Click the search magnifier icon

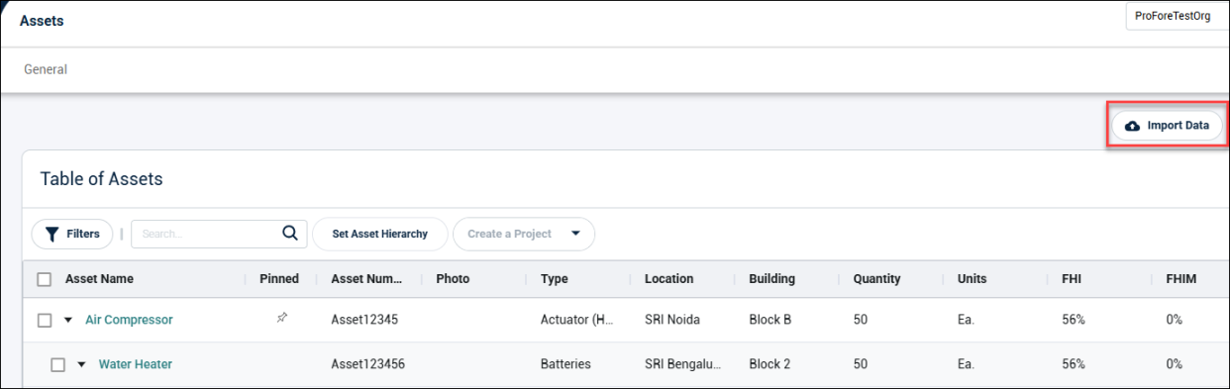coord(290,234)
